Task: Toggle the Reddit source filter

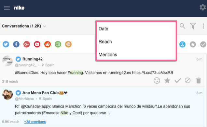Action: [48, 44]
